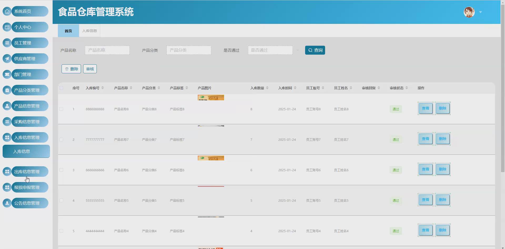
Task: Sort by 产品分类 column arrows
Action: [x=159, y=88]
